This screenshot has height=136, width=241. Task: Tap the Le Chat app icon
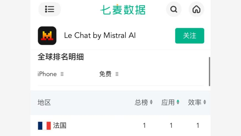47,36
